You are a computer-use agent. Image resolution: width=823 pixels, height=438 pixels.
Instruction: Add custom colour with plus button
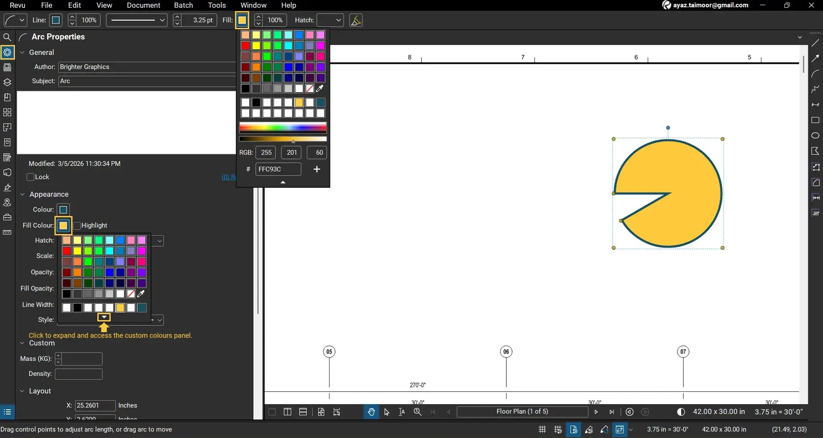317,169
